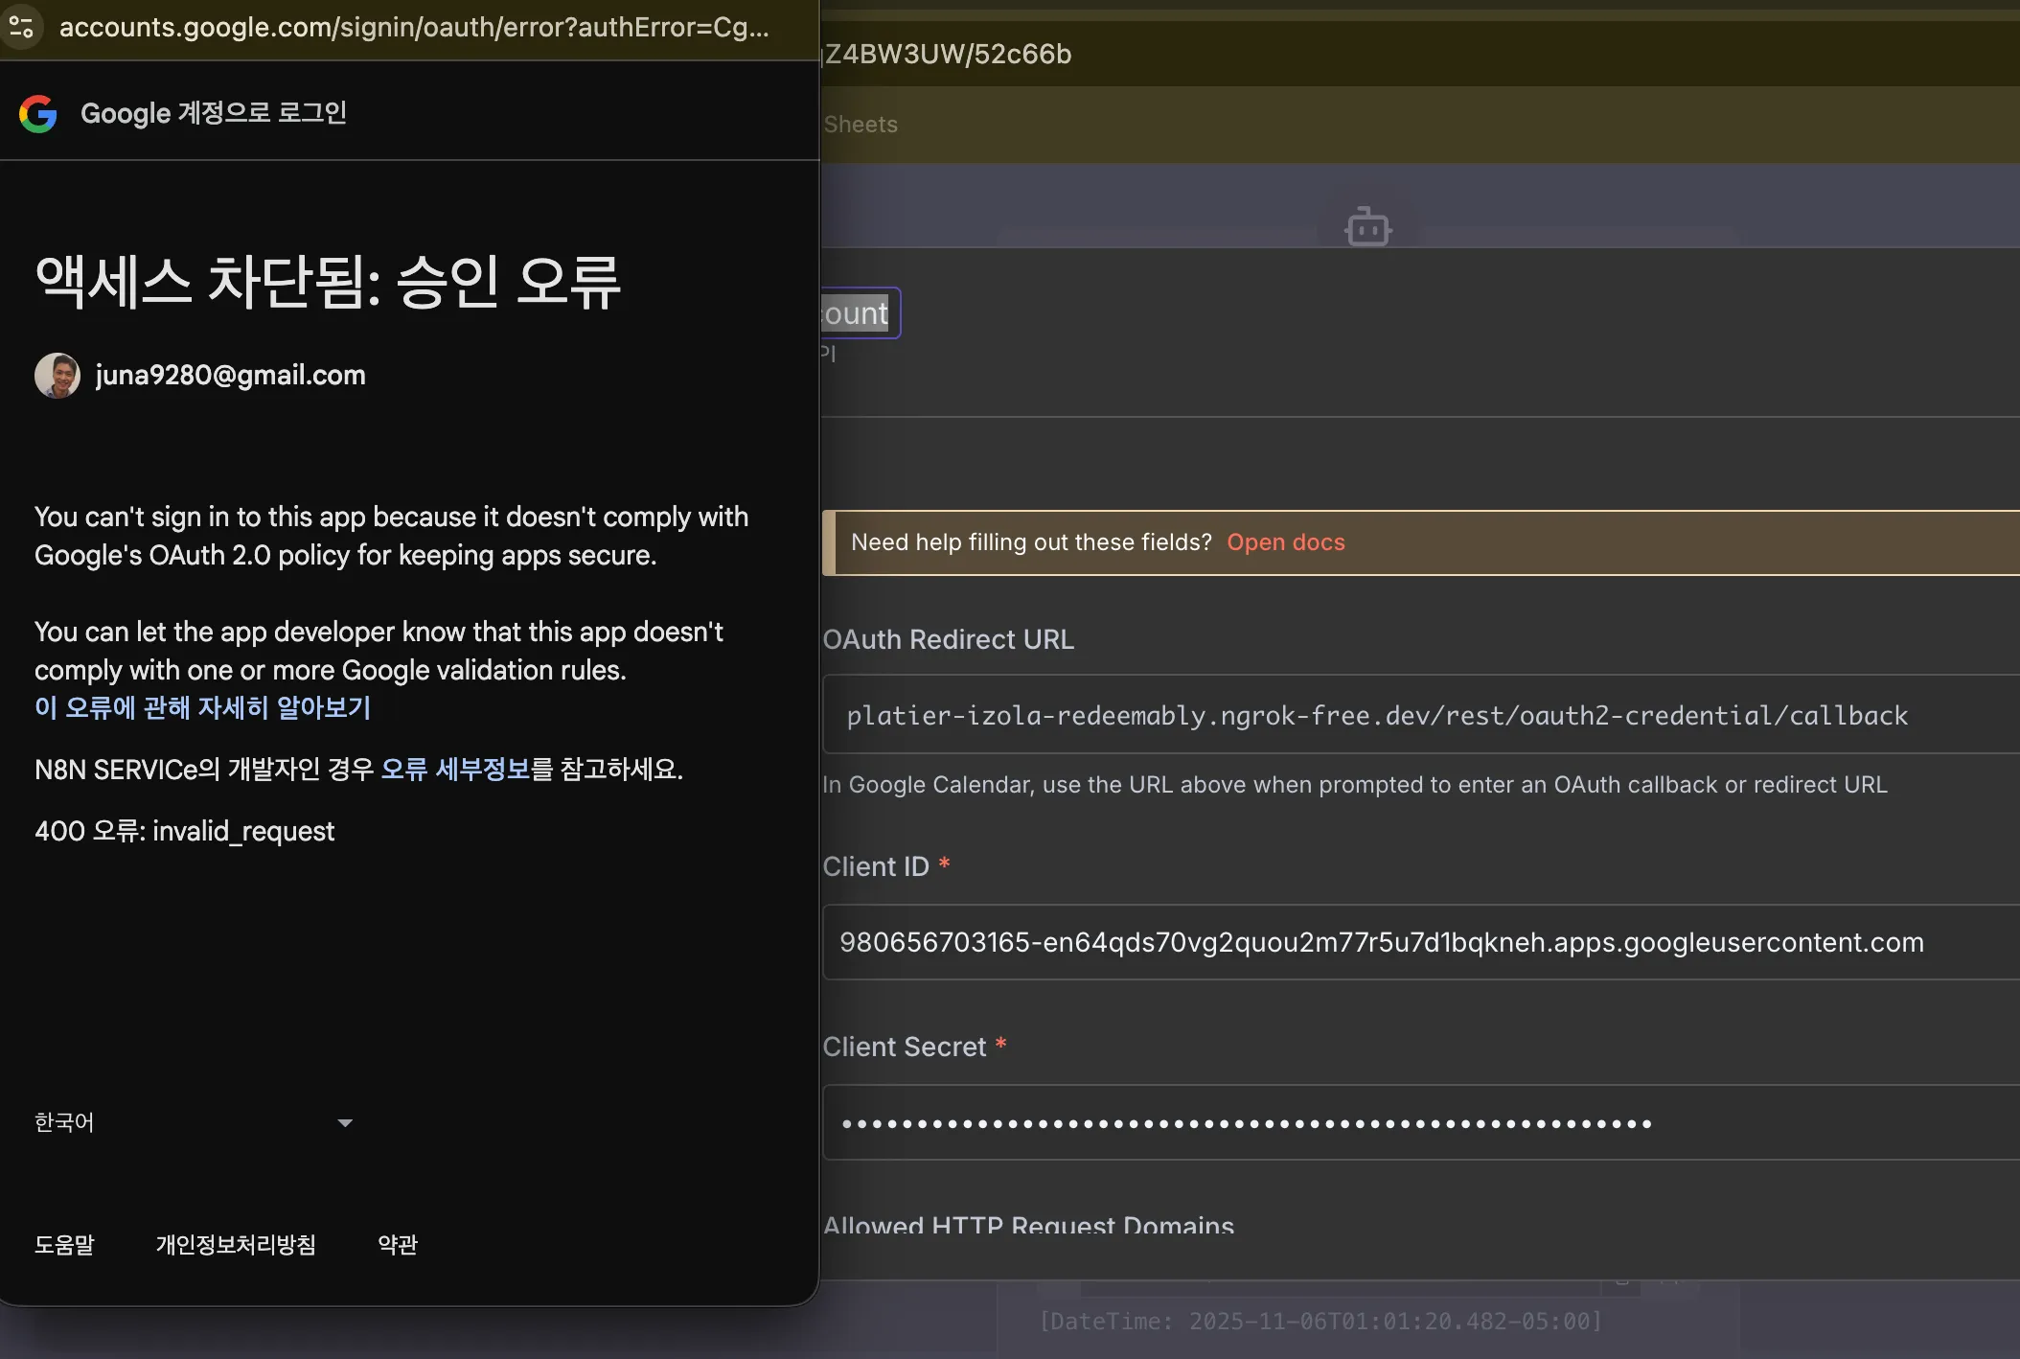Image resolution: width=2020 pixels, height=1359 pixels.
Task: Click the 약관 footer item
Action: (x=398, y=1245)
